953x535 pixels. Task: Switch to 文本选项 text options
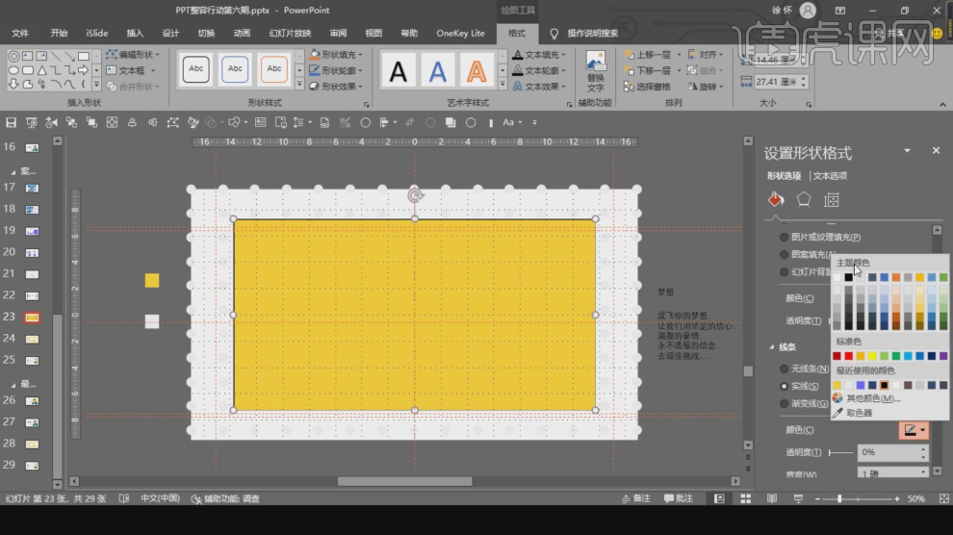tap(831, 176)
